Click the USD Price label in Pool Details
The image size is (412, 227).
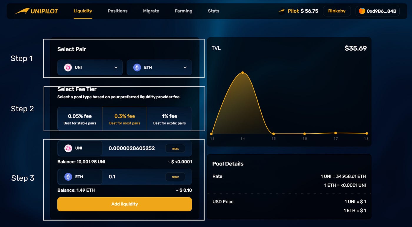(223, 202)
